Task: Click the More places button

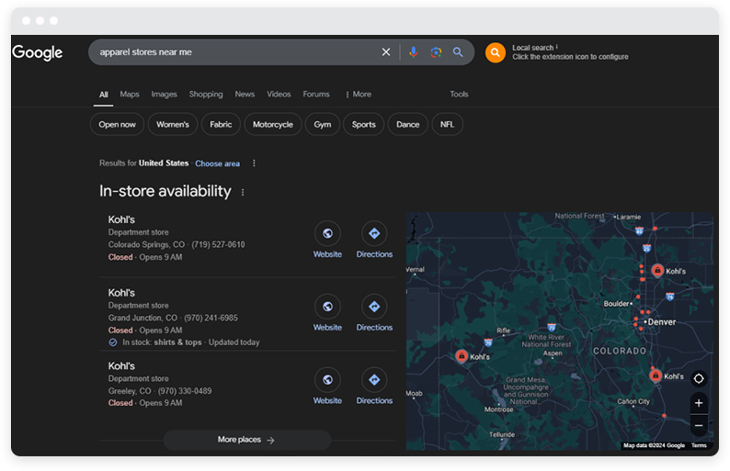Action: point(246,440)
